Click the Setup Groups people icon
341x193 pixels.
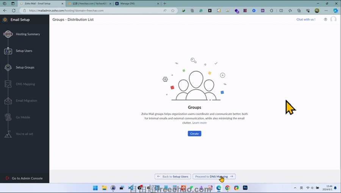tap(8, 67)
